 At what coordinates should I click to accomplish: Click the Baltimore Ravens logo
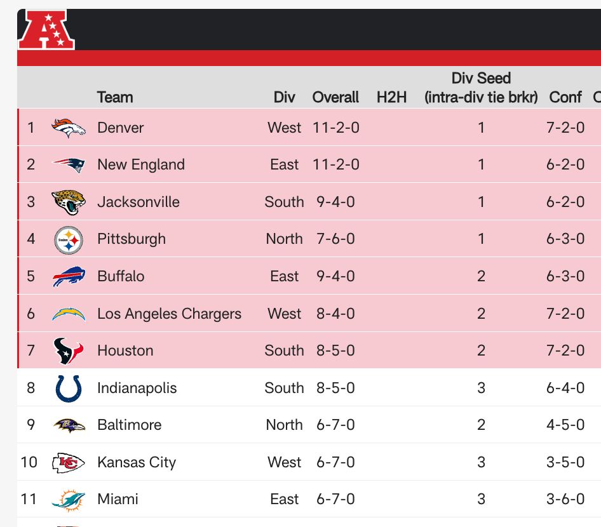click(x=69, y=425)
